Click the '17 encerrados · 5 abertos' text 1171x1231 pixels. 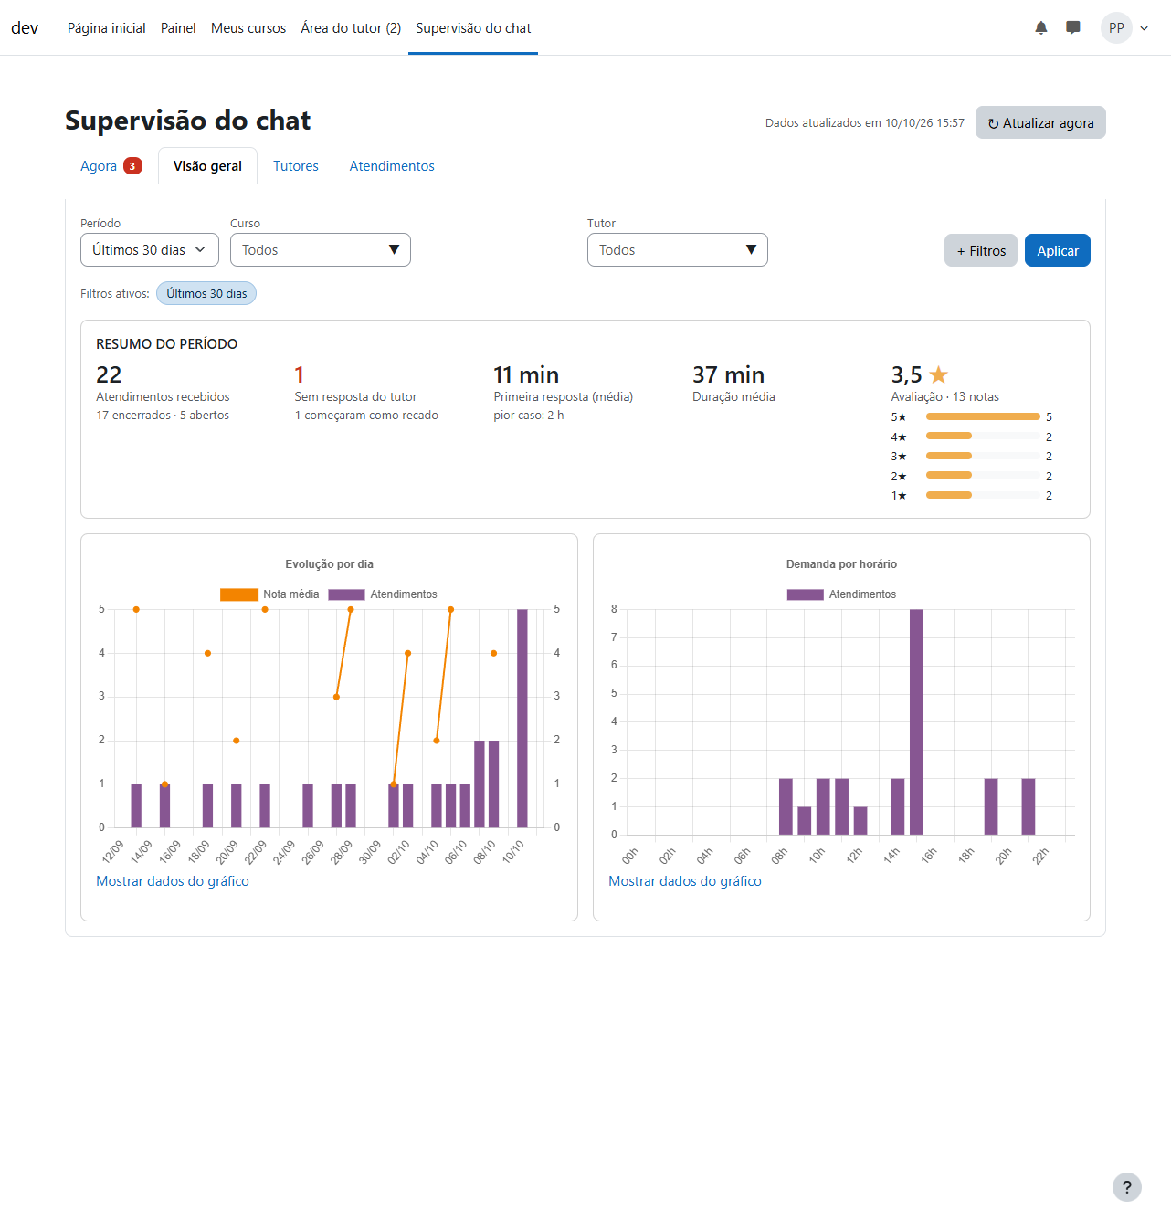[163, 416]
